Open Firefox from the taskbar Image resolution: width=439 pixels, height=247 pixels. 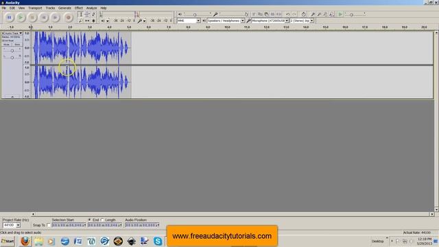tap(25, 241)
